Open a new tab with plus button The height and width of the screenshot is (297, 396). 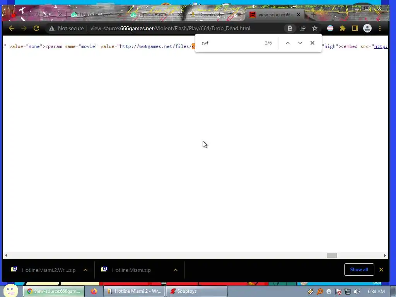tap(313, 15)
